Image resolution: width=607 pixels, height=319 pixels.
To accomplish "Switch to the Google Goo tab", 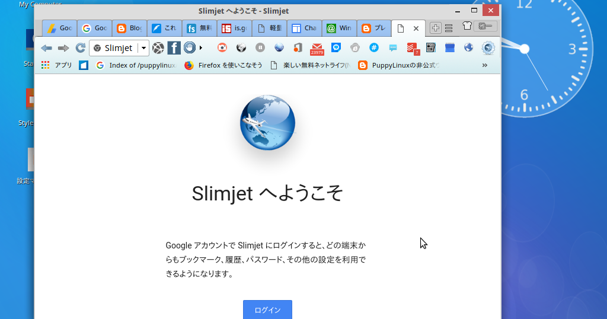I will tap(94, 28).
